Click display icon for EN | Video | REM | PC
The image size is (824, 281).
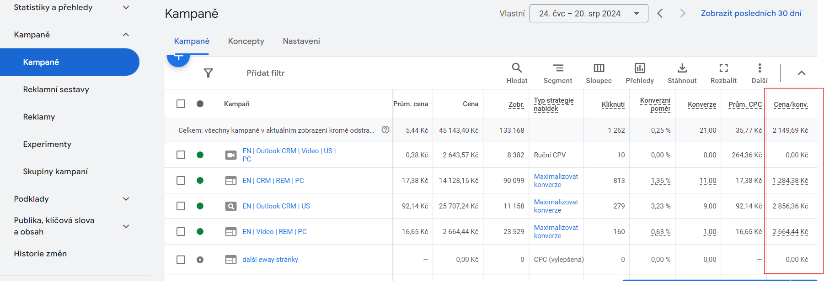pyautogui.click(x=231, y=232)
